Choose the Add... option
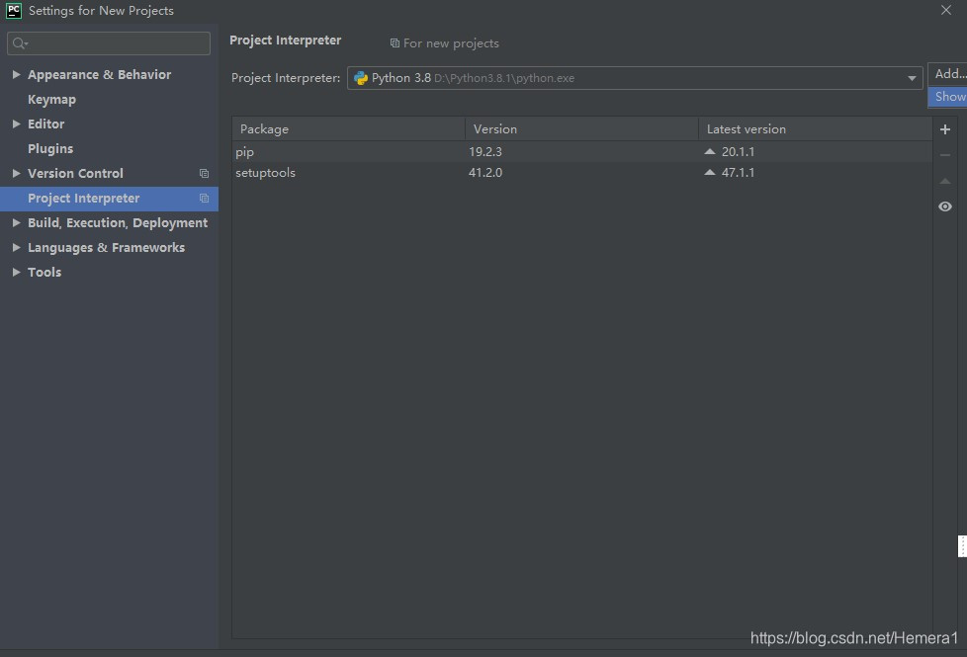This screenshot has width=967, height=657. (x=948, y=74)
